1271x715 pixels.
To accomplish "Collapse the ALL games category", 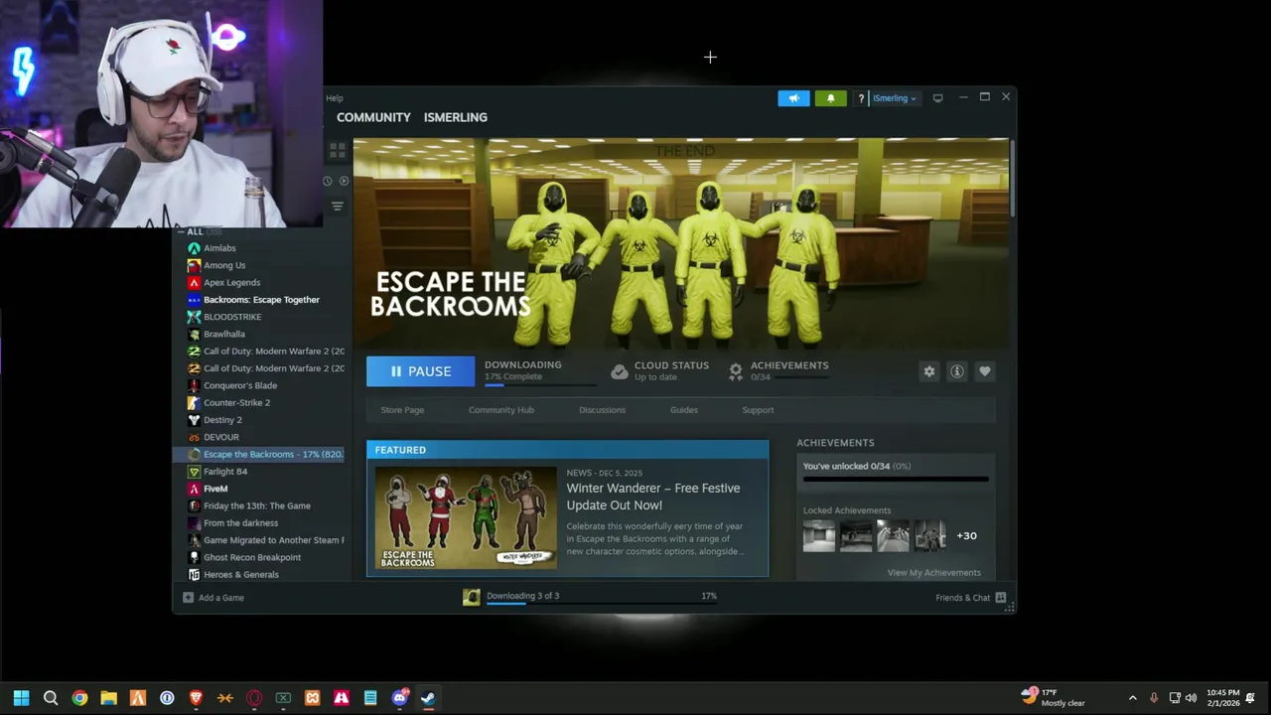I will pyautogui.click(x=182, y=231).
